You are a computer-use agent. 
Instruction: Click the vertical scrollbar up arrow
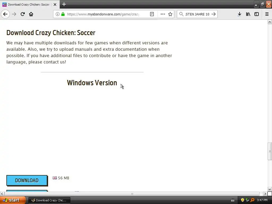point(270,22)
